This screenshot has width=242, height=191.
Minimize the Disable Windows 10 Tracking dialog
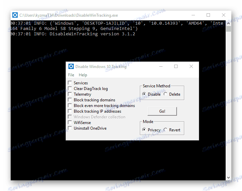tap(161, 66)
